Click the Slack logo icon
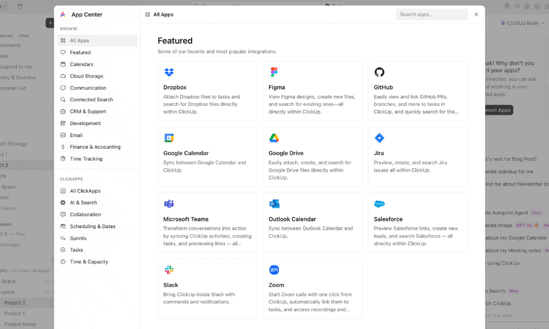This screenshot has height=329, width=549. 169,270
